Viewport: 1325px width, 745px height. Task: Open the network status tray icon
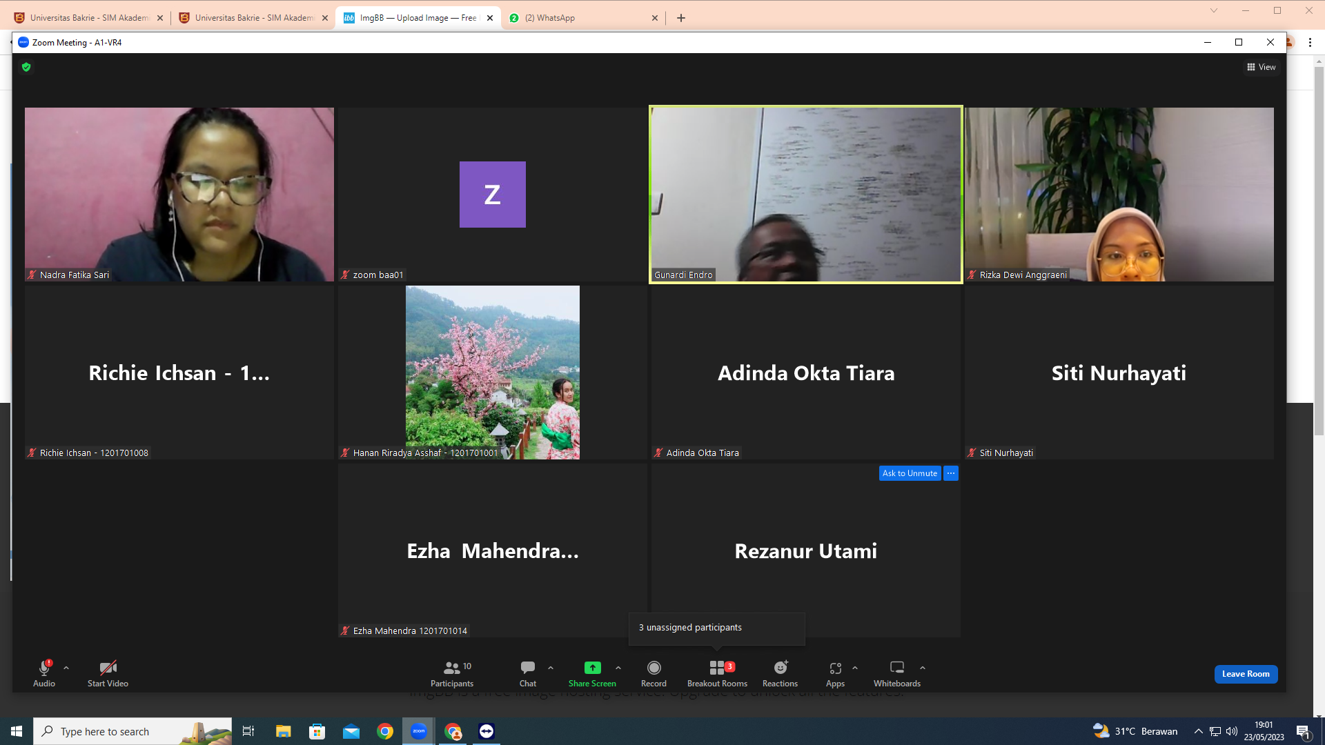(1215, 731)
